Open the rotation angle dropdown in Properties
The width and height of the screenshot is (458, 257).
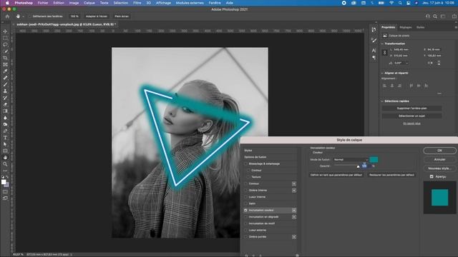[x=407, y=63]
